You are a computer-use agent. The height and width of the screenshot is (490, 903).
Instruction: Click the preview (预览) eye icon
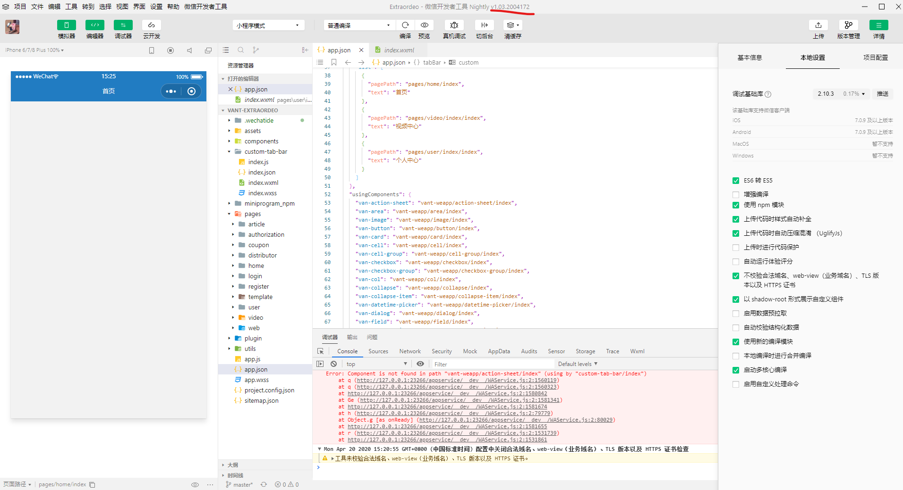click(425, 25)
